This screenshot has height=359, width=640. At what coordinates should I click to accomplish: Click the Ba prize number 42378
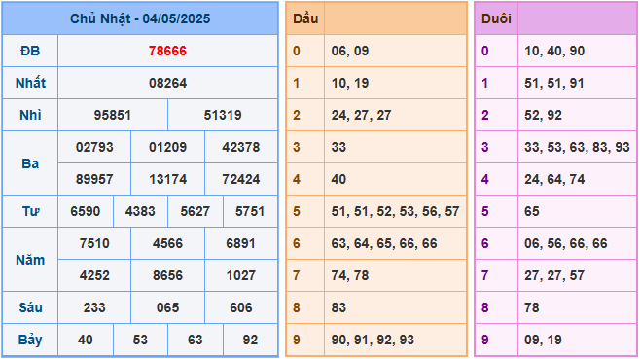[241, 147]
